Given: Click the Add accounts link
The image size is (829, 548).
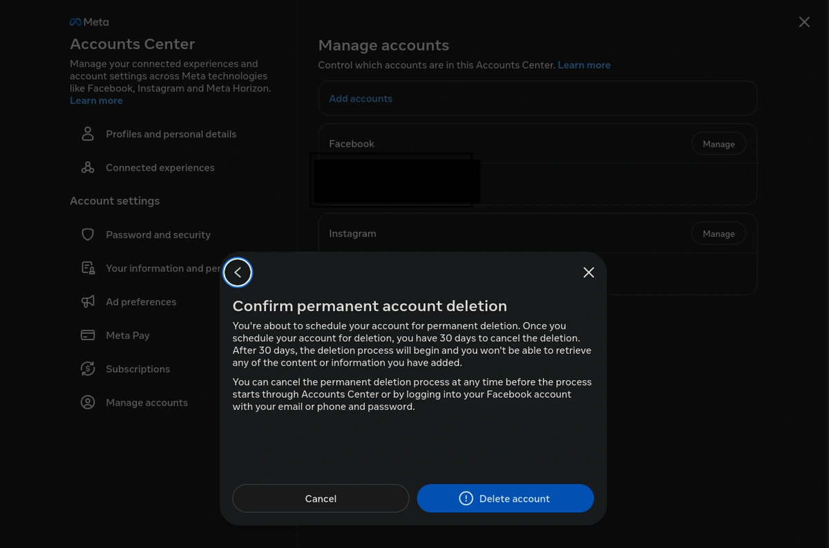Looking at the screenshot, I should [x=361, y=99].
